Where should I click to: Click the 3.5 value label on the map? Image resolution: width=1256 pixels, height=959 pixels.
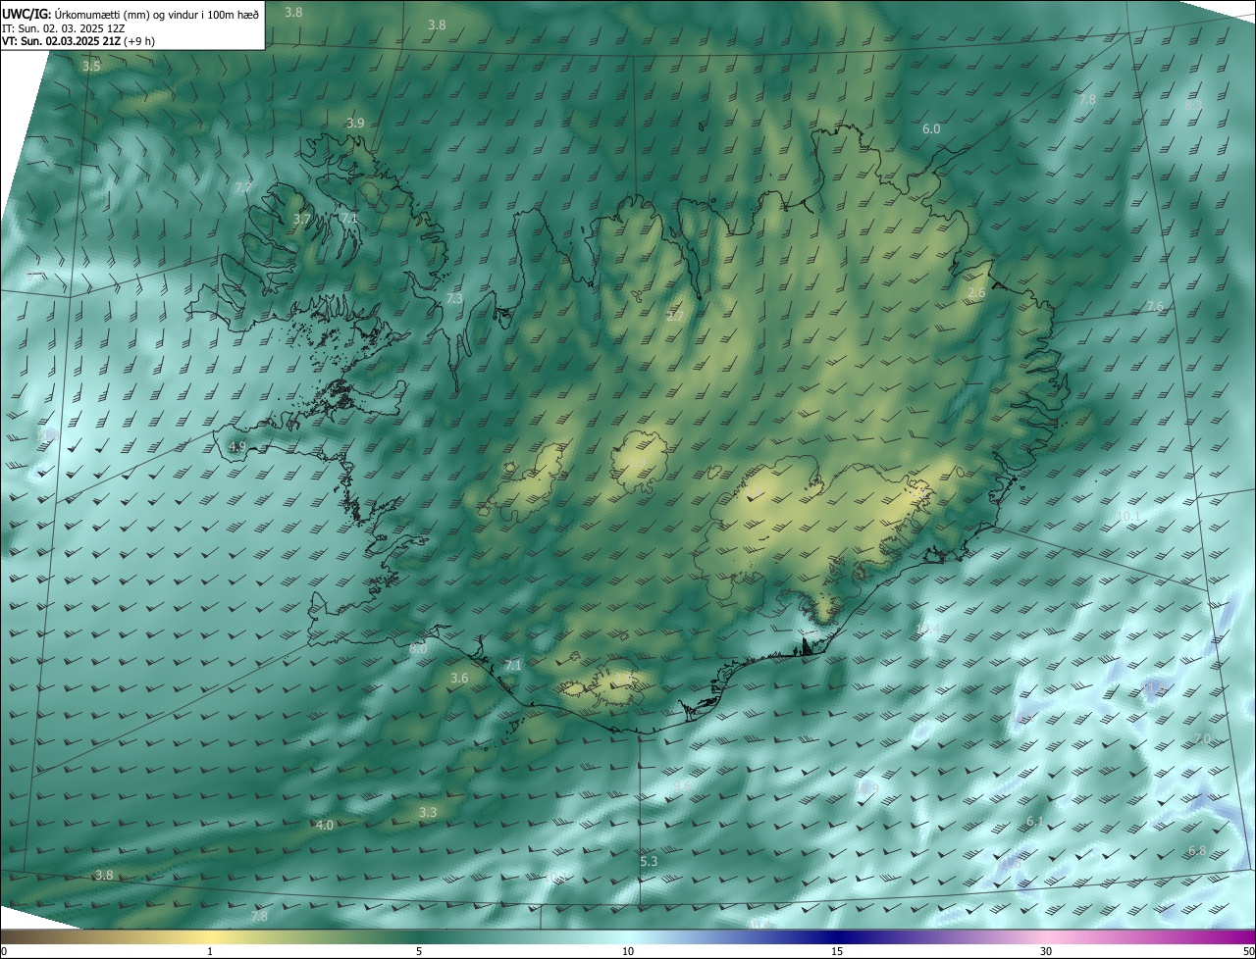point(91,67)
